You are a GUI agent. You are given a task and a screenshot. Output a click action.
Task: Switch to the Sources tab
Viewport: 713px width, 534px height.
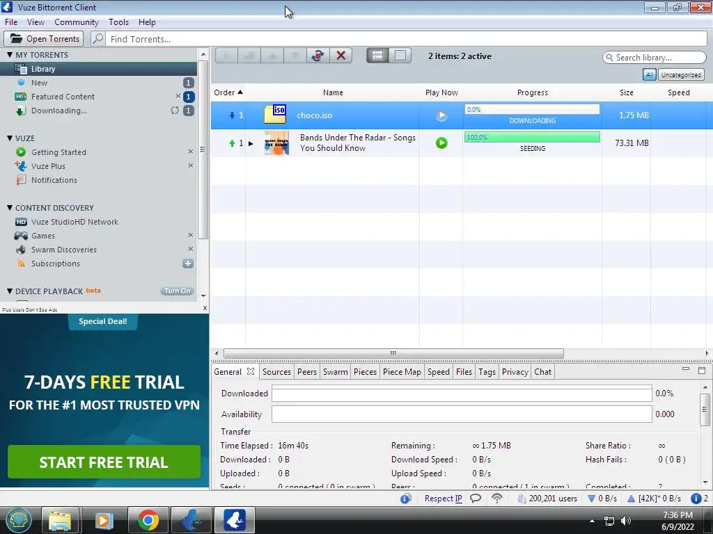[x=276, y=372]
